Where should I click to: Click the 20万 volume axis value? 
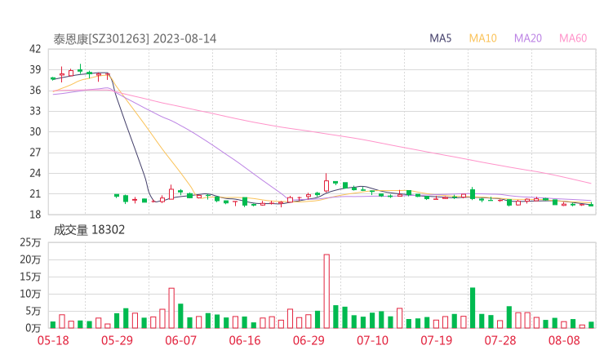click(30, 259)
